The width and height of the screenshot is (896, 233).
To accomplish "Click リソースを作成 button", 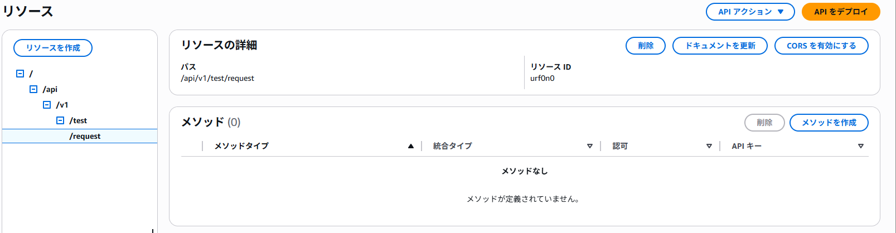I will [53, 48].
